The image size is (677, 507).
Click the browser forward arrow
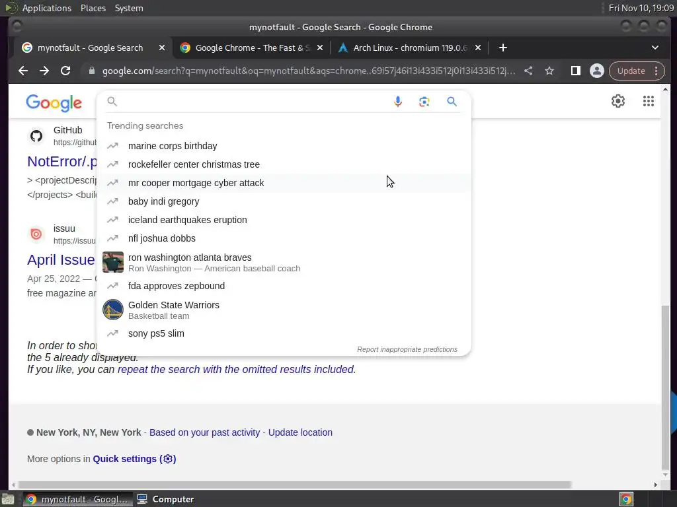tap(44, 71)
